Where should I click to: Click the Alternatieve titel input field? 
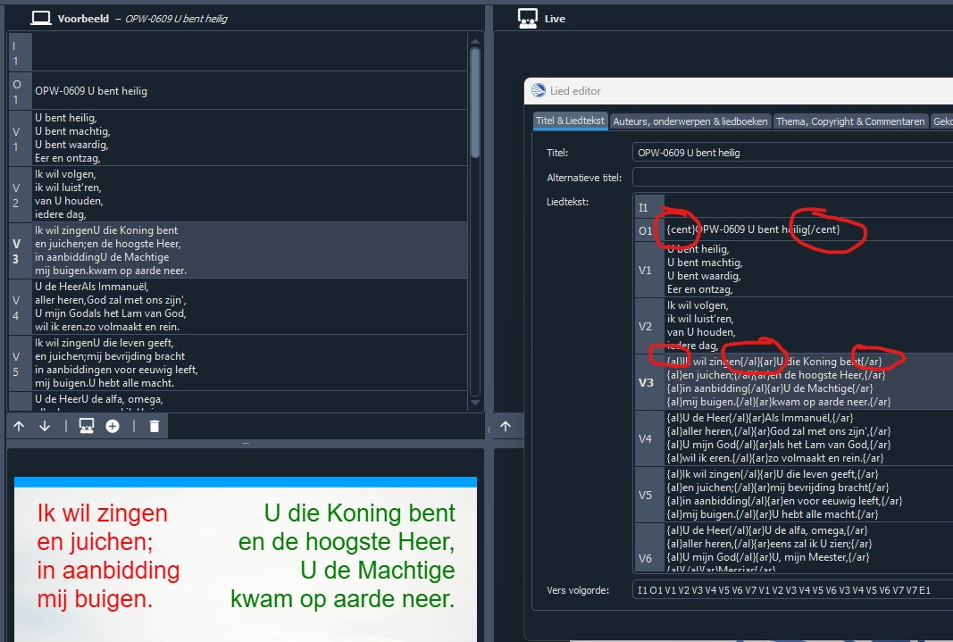click(x=791, y=177)
